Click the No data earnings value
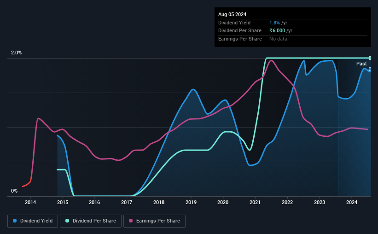The image size is (378, 234). pos(278,39)
